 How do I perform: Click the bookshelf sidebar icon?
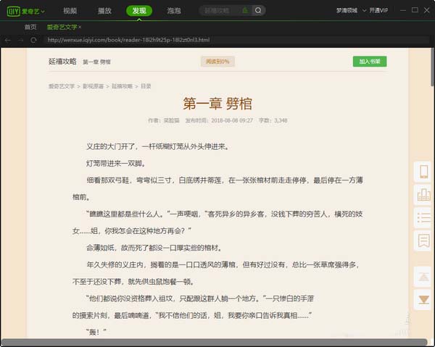tap(423, 195)
